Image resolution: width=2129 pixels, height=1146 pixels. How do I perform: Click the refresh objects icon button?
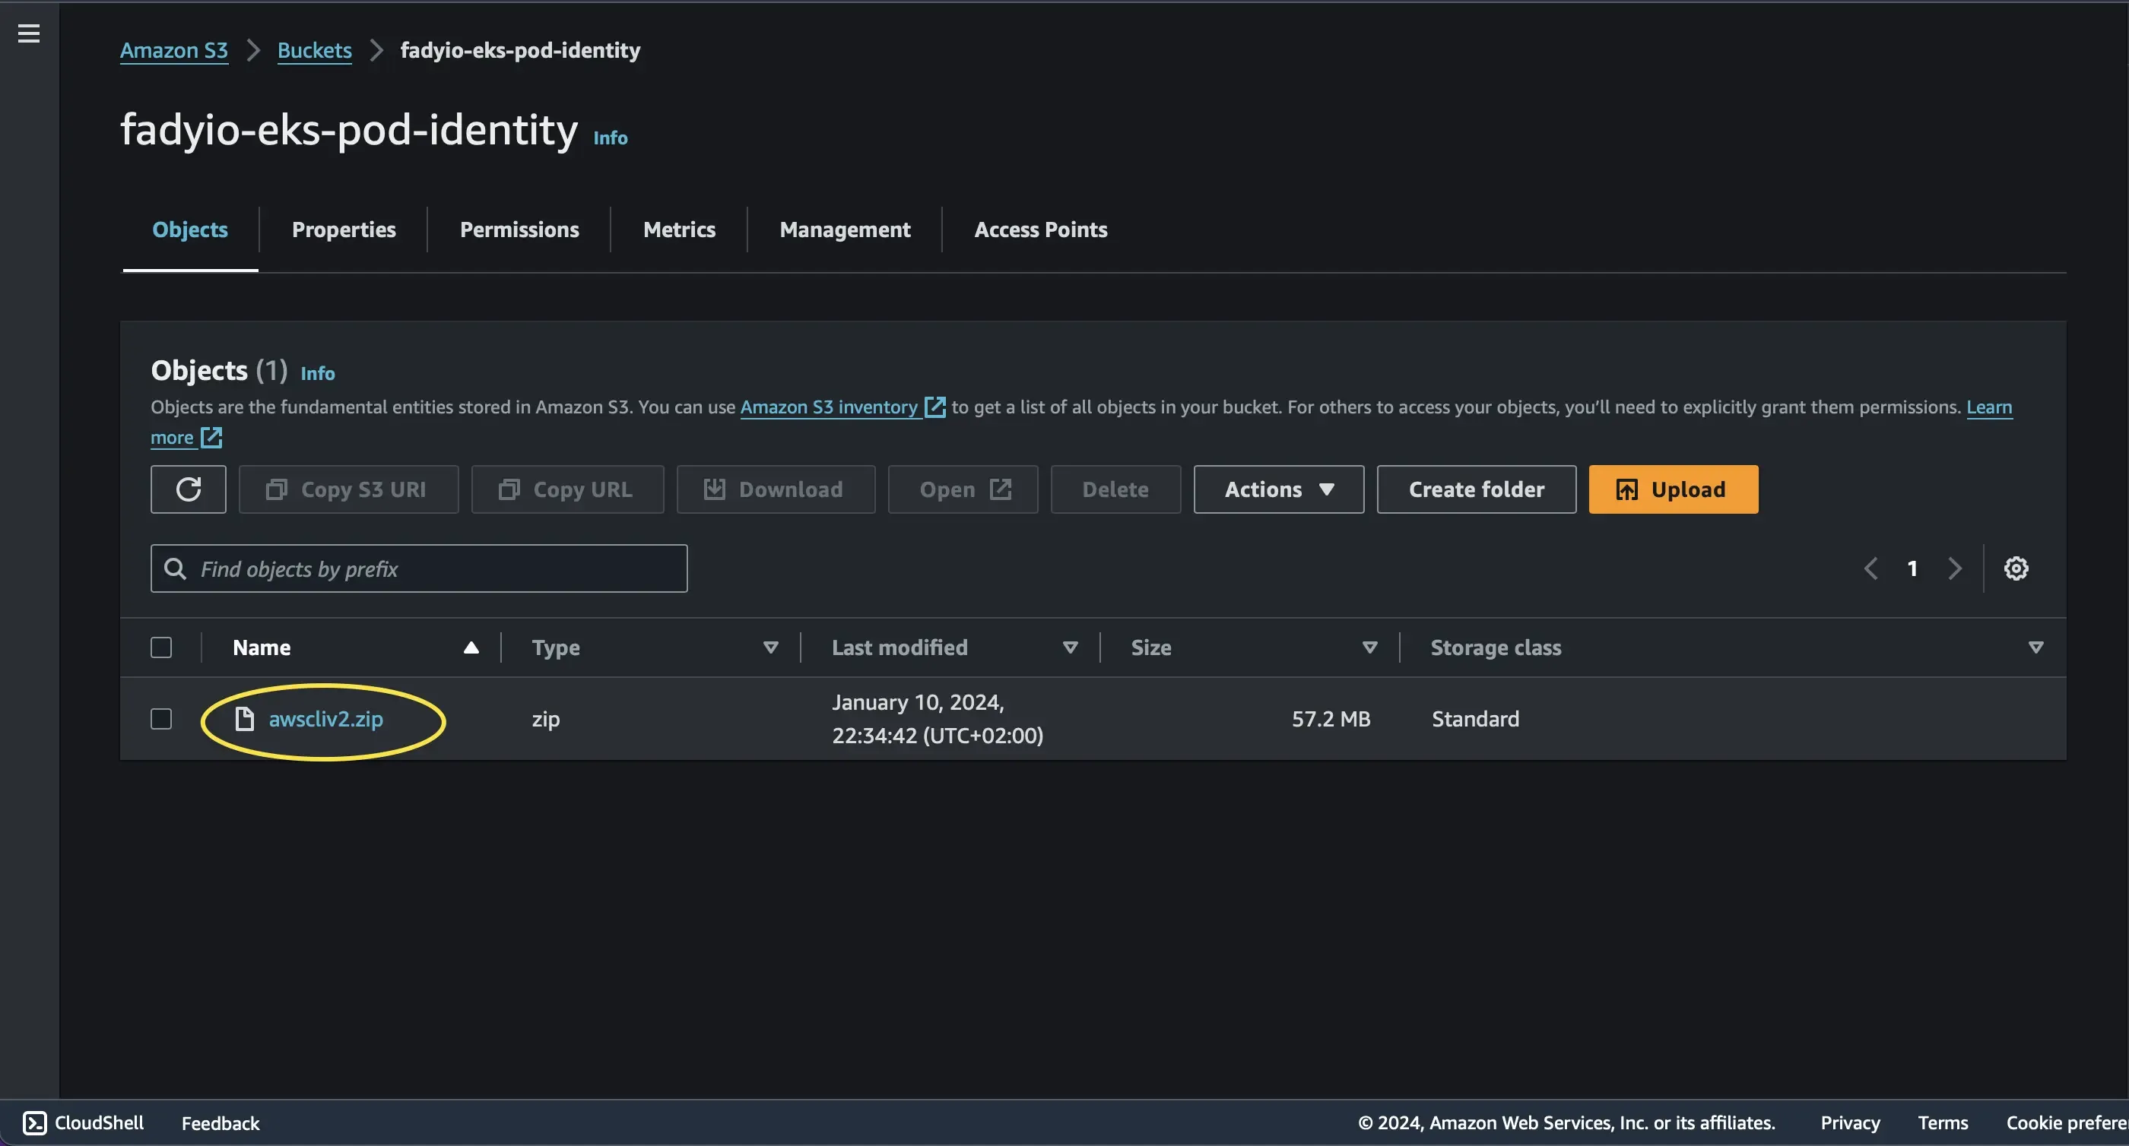(189, 489)
